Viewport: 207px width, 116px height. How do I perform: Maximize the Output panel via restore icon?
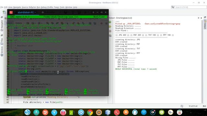[205, 17]
